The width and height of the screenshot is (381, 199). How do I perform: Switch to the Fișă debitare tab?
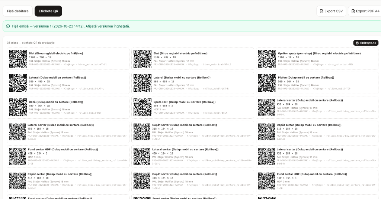click(17, 11)
